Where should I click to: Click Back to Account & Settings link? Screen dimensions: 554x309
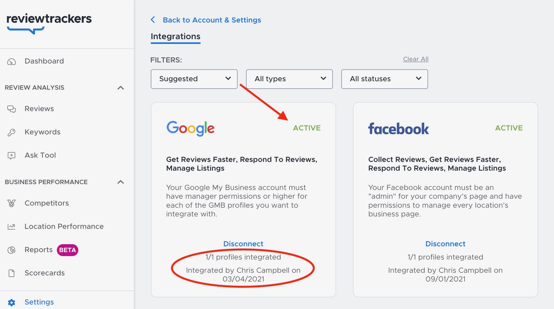click(x=212, y=20)
